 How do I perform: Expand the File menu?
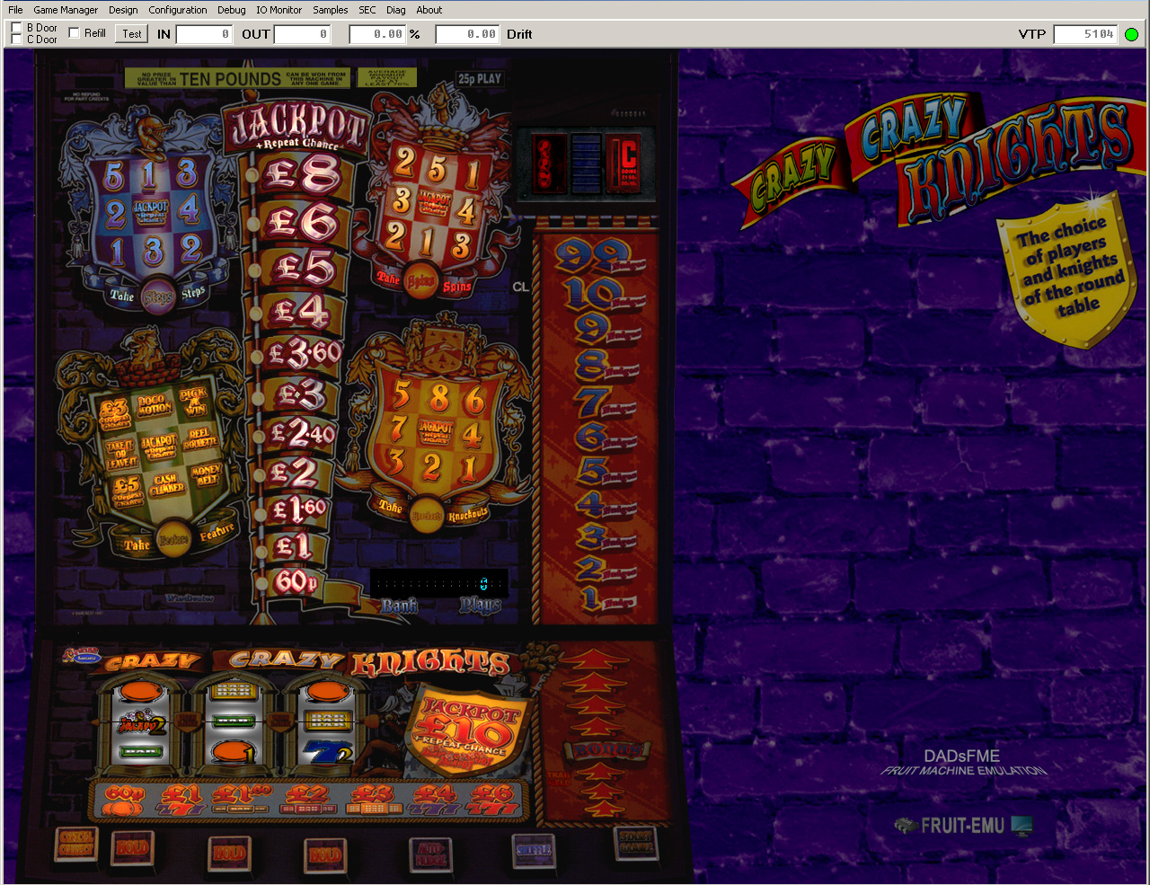tap(15, 10)
